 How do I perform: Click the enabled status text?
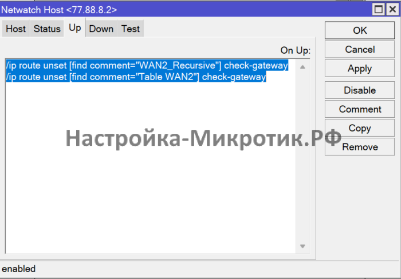pos(19,269)
